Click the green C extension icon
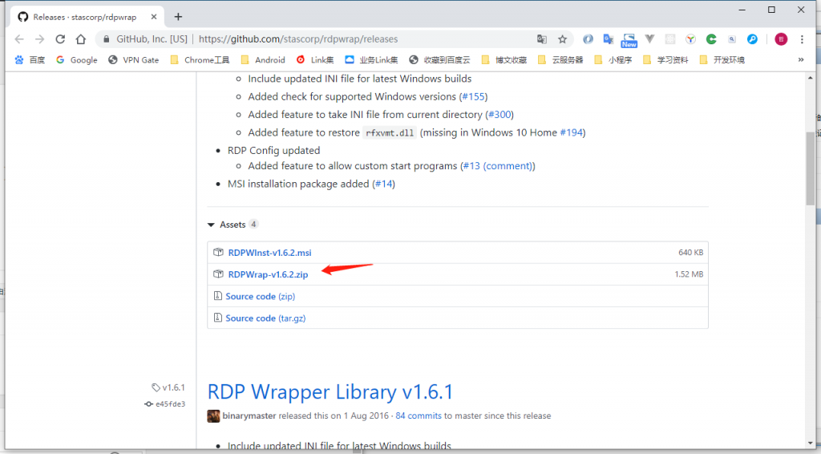Screen dimensions: 821x454 pos(711,39)
